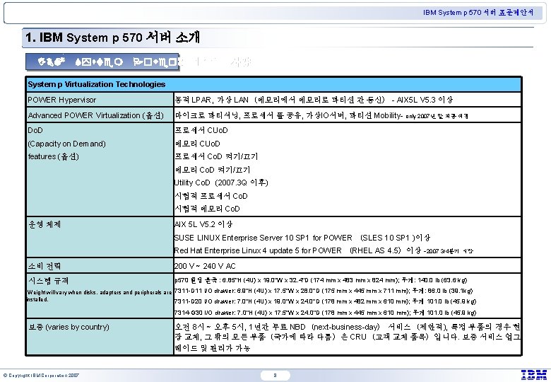Click the blue subtitle banner under title
Viewport: 551px width, 382px height.
click(102, 62)
